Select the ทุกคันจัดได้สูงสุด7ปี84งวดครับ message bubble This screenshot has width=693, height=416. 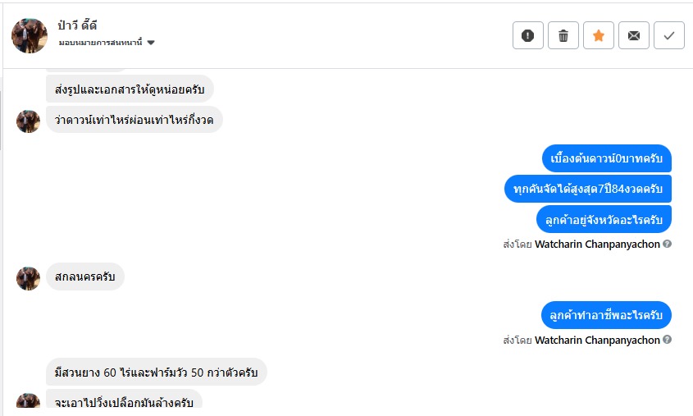coord(588,189)
